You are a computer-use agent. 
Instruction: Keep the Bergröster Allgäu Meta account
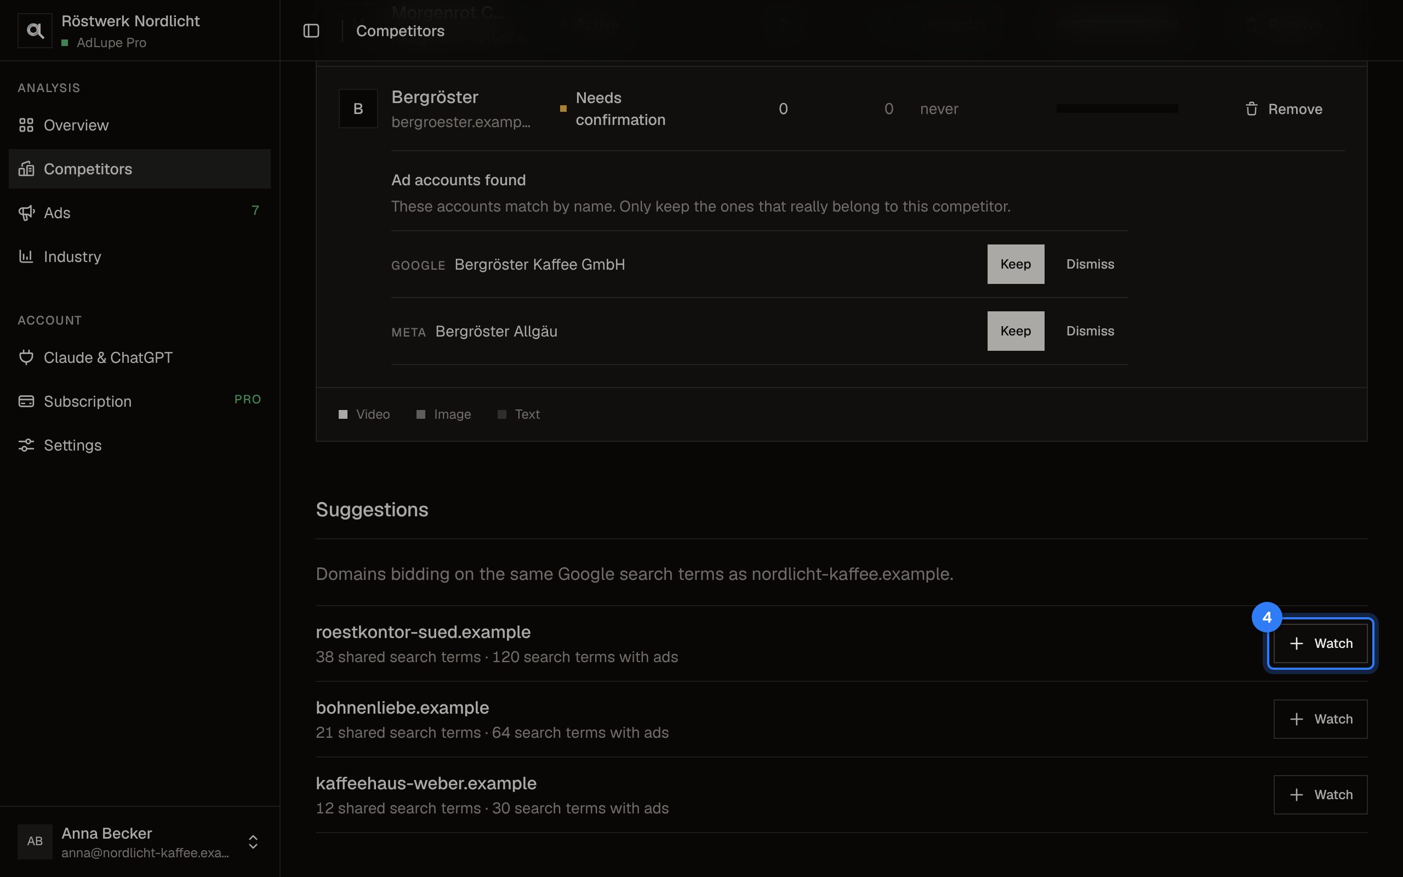point(1016,331)
